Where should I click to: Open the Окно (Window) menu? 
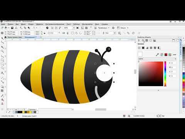pyautogui.click(x=97, y=24)
